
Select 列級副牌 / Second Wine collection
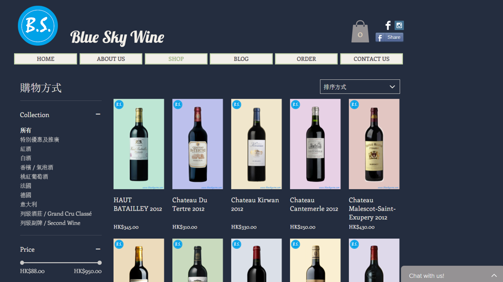click(51, 223)
